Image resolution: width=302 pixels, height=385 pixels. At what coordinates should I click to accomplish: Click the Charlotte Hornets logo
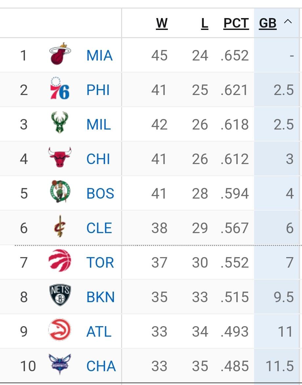(x=60, y=365)
